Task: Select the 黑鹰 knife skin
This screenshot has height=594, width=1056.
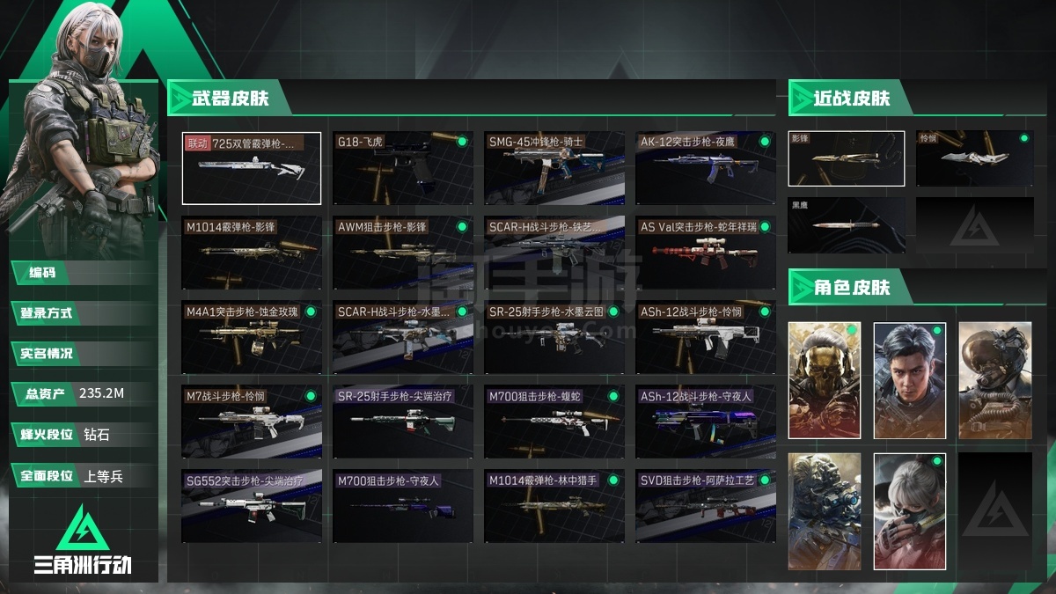Action: pyautogui.click(x=847, y=225)
